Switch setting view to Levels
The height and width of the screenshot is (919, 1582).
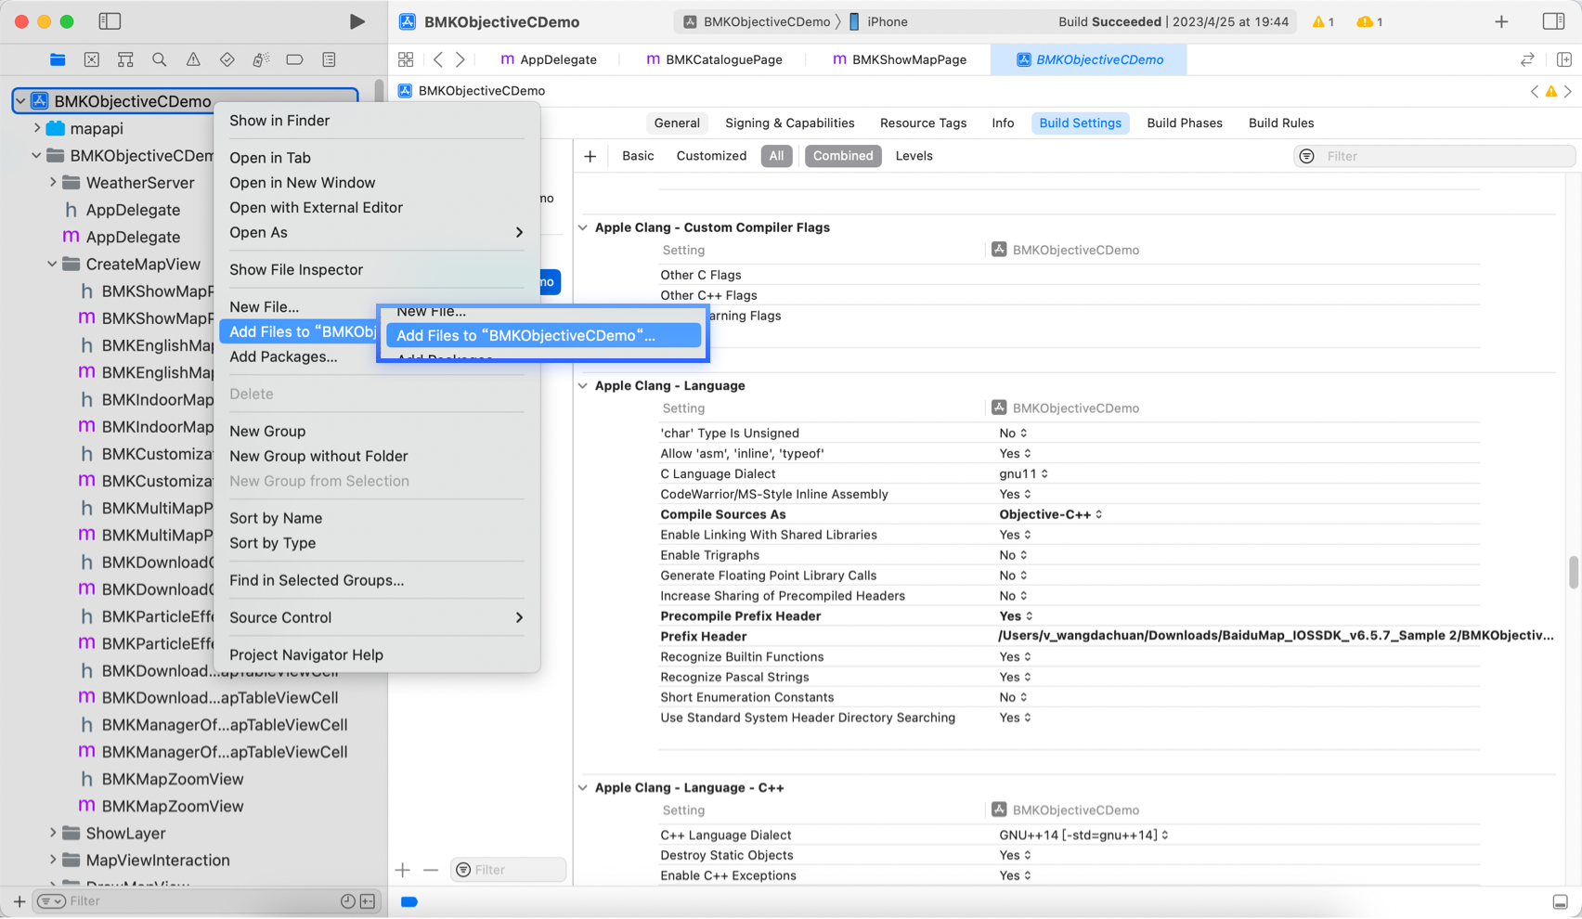tap(914, 156)
